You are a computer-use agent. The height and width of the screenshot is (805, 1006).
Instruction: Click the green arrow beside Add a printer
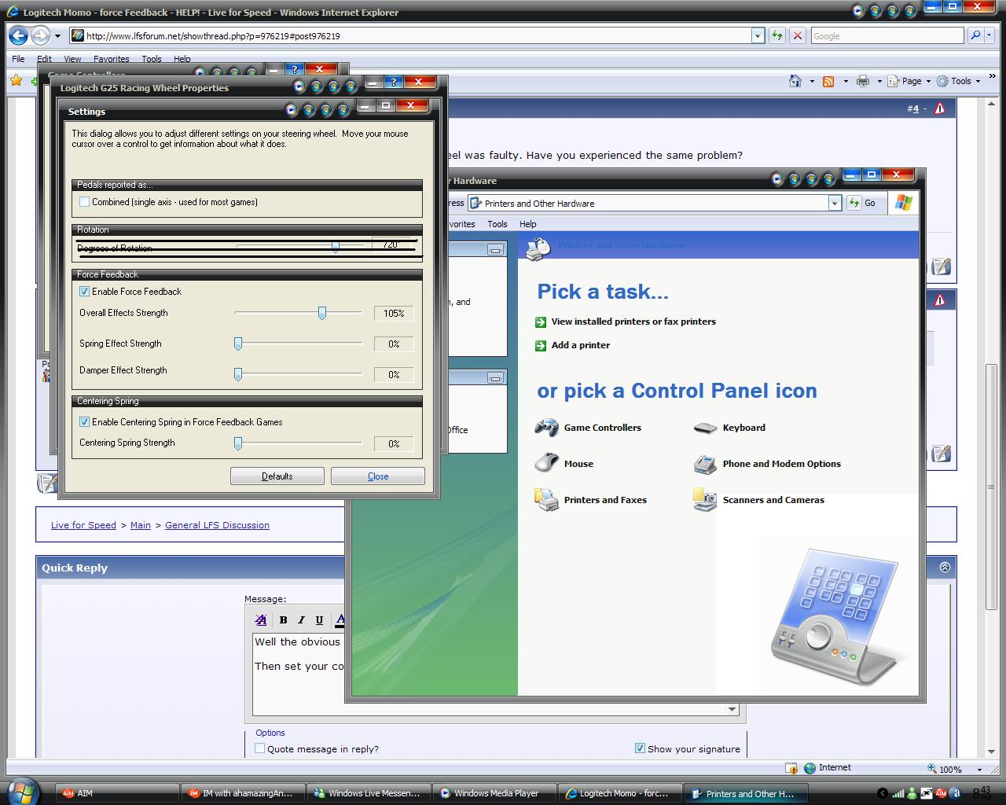pos(541,345)
